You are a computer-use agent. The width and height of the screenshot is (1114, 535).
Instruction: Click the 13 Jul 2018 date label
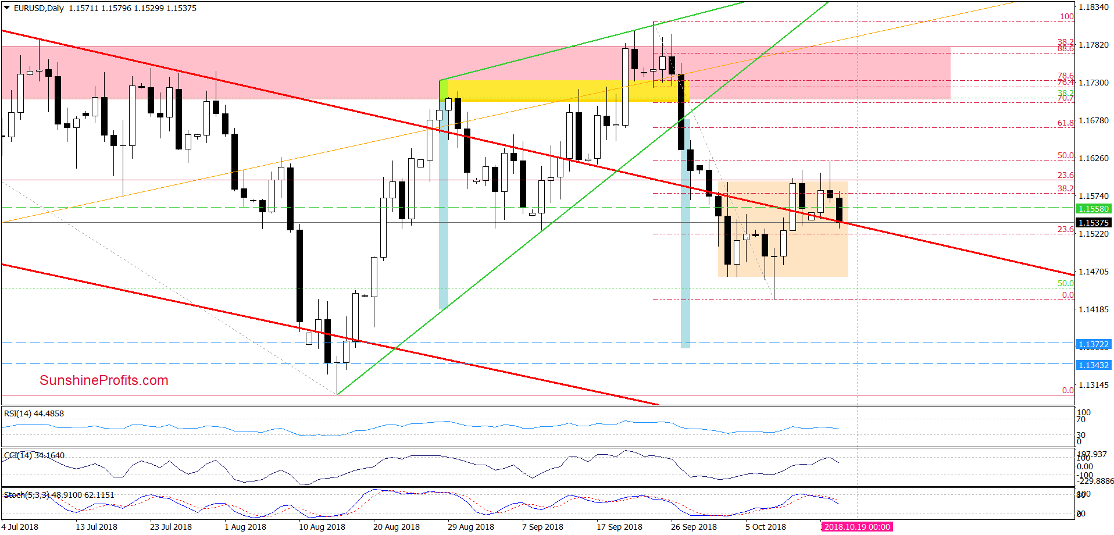97,527
